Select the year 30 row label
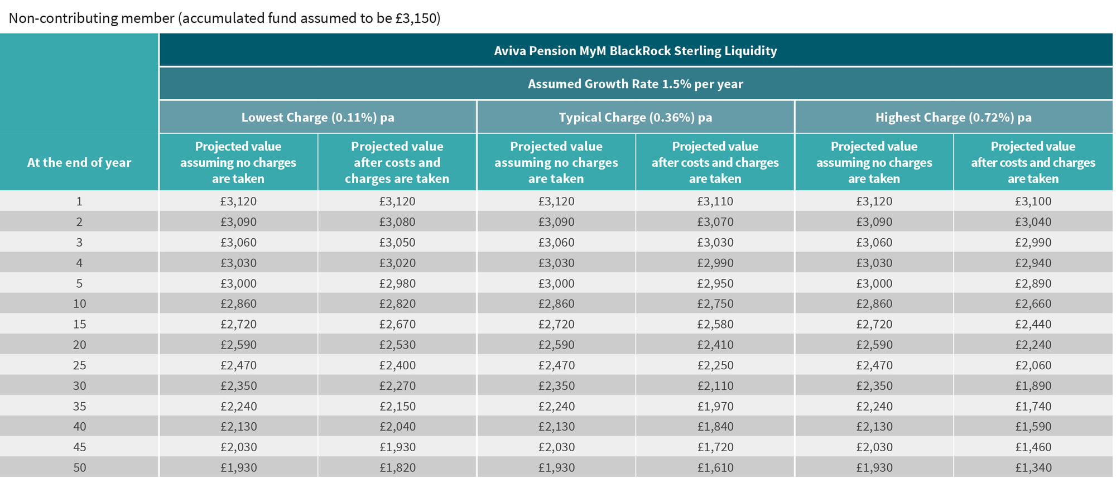This screenshot has height=483, width=1116. tap(79, 386)
